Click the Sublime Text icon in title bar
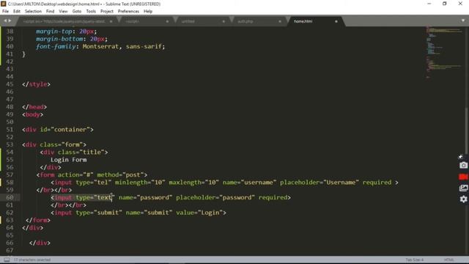Screen dimensions: 469x264 (x=4, y=4)
